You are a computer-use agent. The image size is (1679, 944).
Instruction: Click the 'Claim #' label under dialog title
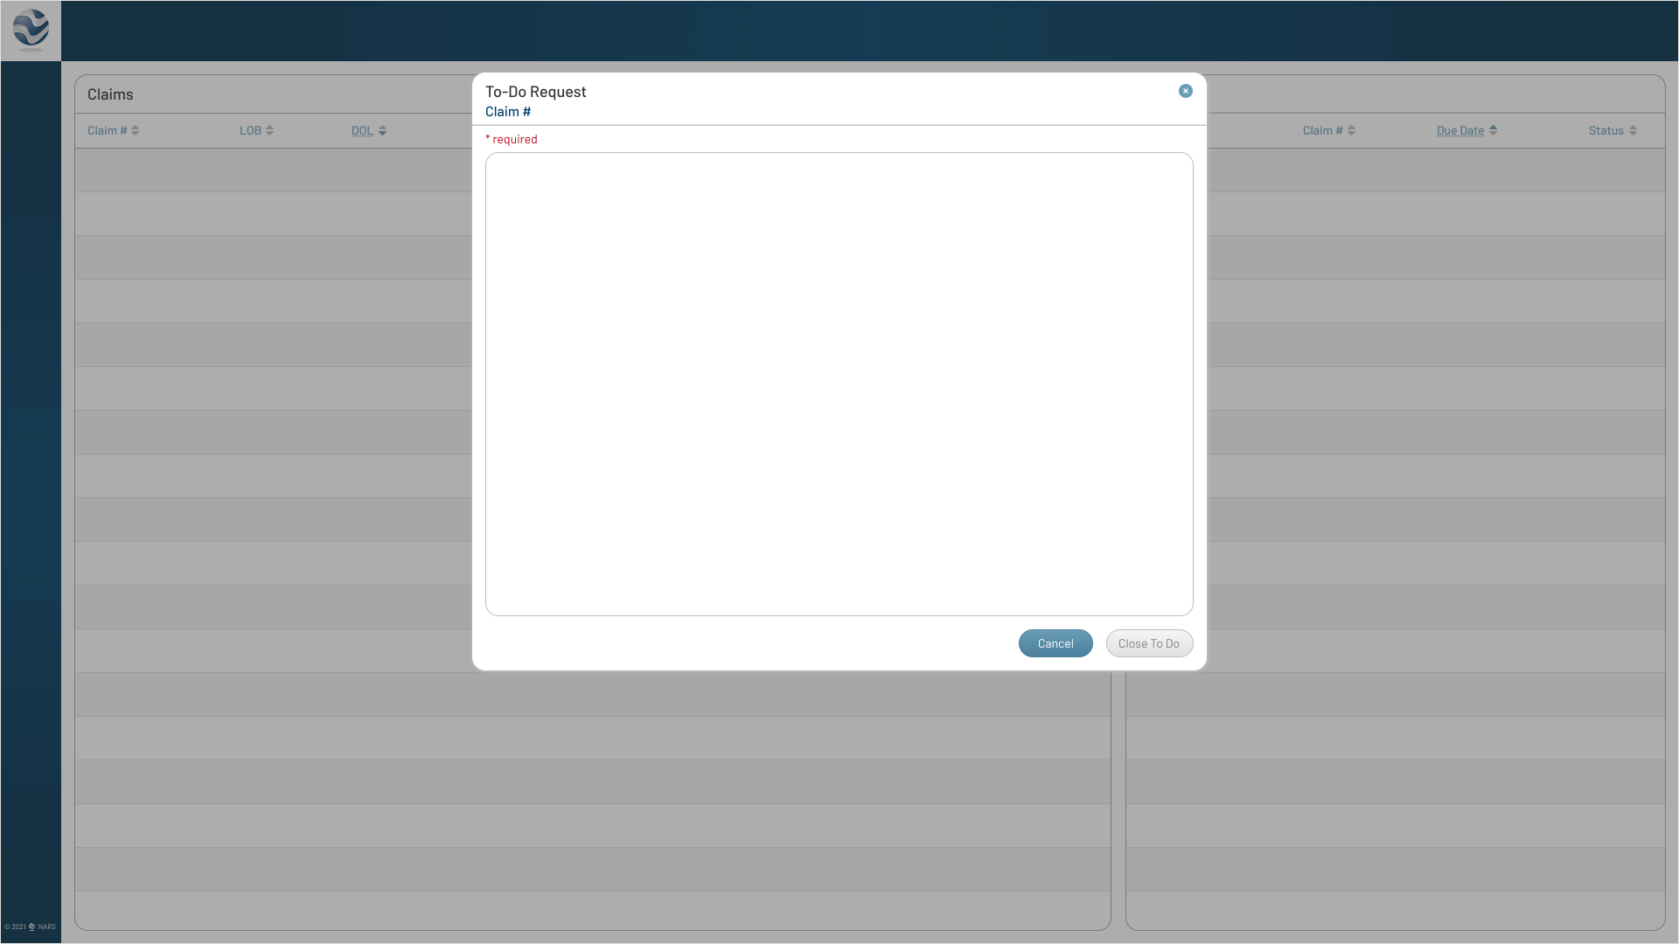[x=508, y=112]
